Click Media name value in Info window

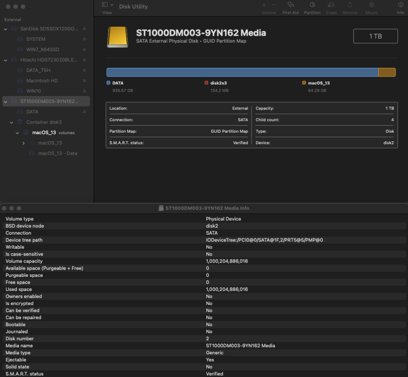click(x=240, y=345)
